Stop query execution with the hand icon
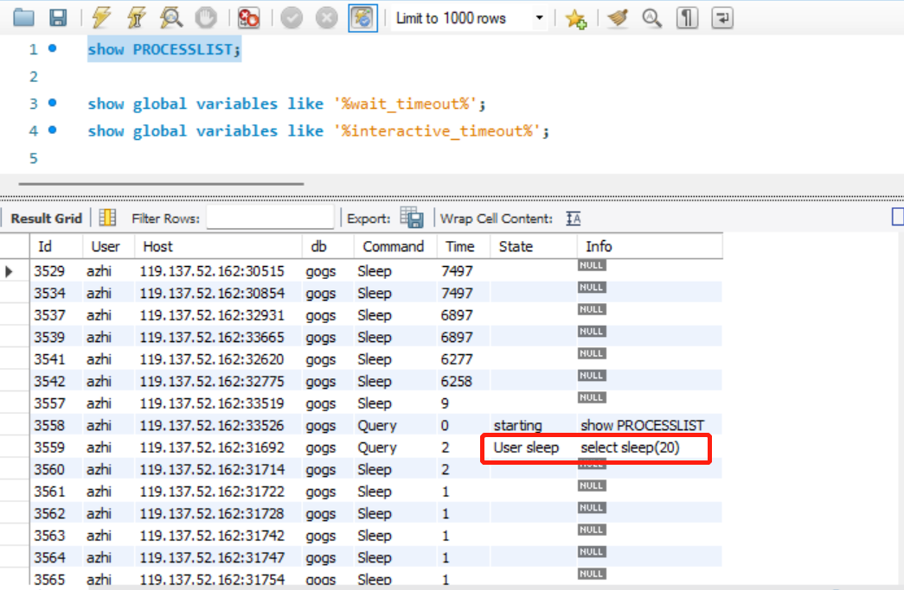Viewport: 904px width, 590px height. (x=206, y=18)
